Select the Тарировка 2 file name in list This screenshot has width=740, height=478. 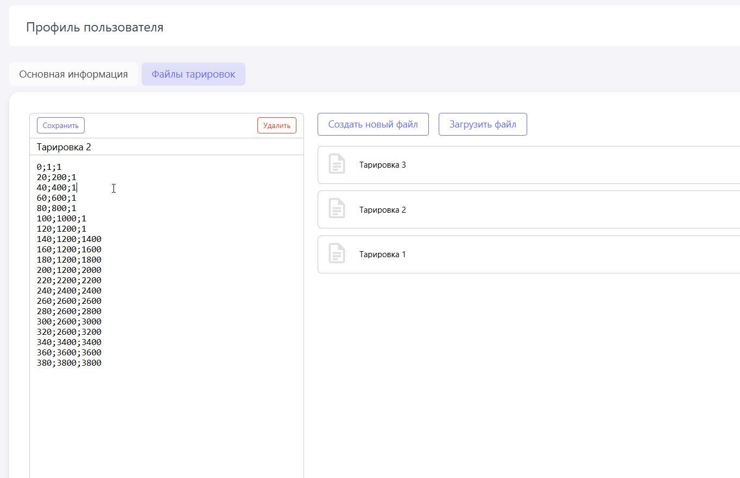[x=382, y=210]
